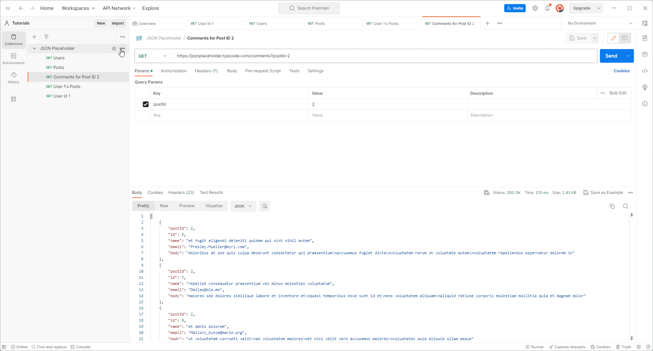
Task: Open the Save options dropdown arrow
Action: (595, 38)
